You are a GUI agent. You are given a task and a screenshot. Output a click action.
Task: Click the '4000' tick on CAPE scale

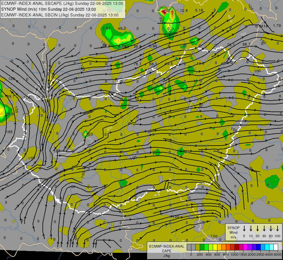[x=269, y=255]
